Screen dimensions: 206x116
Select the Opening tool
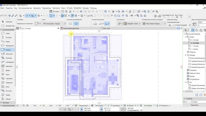pyautogui.click(x=7, y=82)
